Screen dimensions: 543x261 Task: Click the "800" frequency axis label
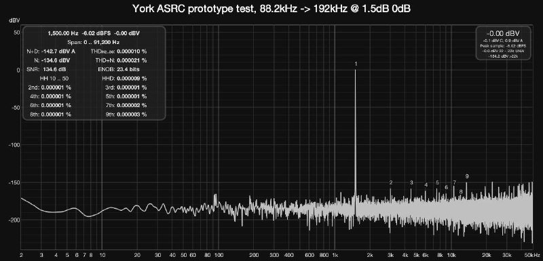(x=324, y=255)
